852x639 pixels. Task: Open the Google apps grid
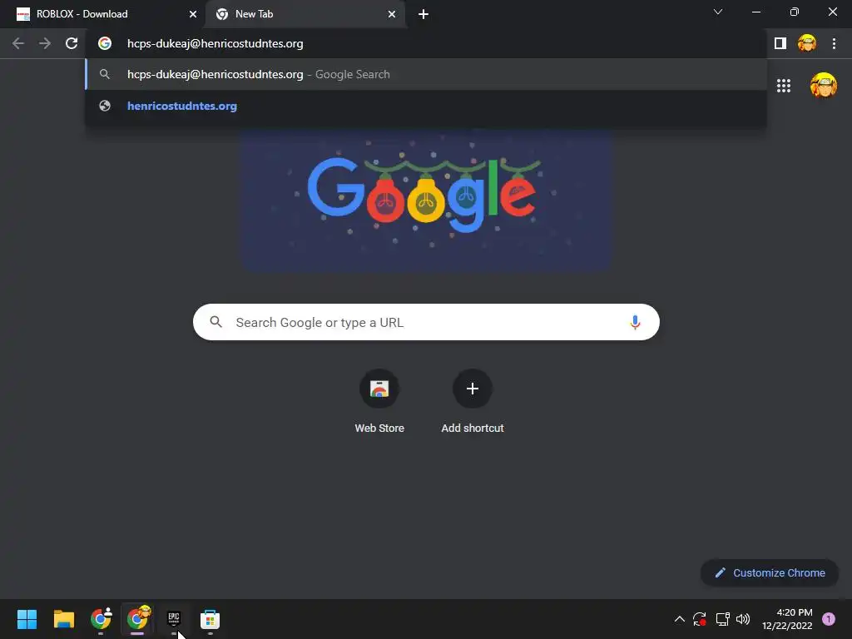click(x=784, y=86)
